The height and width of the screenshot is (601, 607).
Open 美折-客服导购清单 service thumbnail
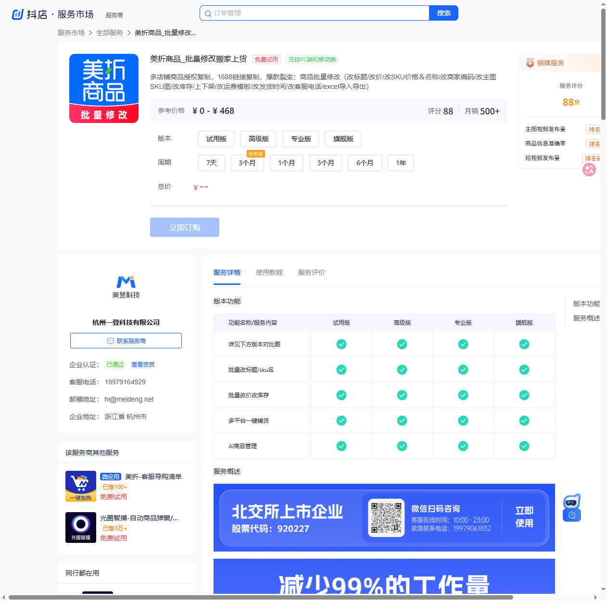click(x=81, y=486)
